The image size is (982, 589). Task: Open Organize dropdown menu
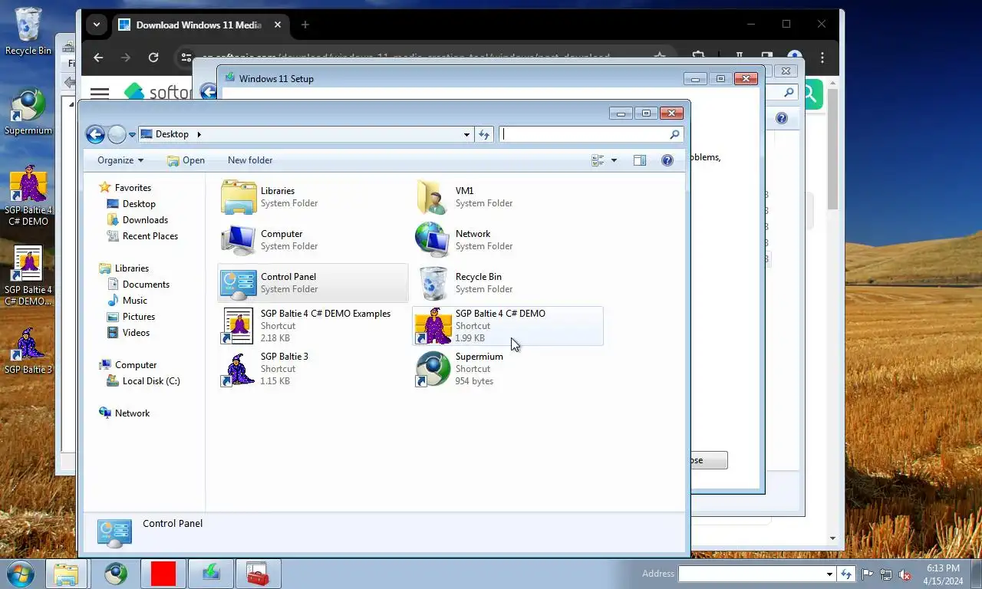(120, 160)
